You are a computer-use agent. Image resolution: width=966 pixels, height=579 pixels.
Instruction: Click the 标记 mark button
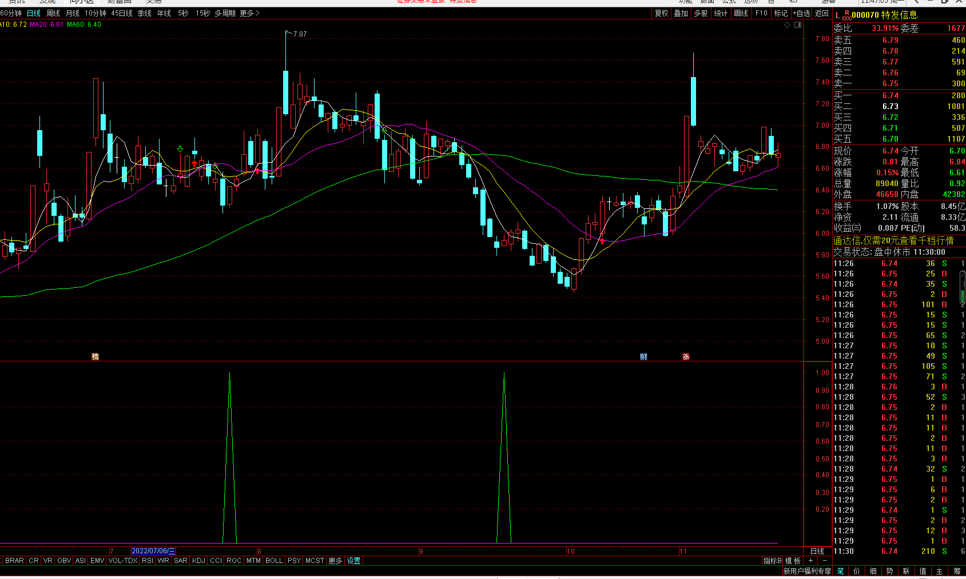coord(781,13)
